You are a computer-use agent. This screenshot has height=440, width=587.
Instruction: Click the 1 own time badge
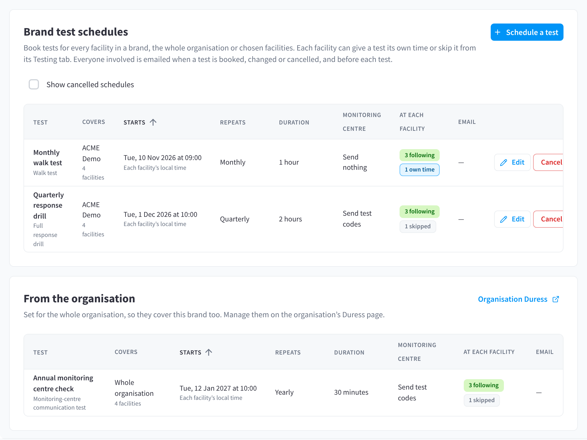pos(419,170)
